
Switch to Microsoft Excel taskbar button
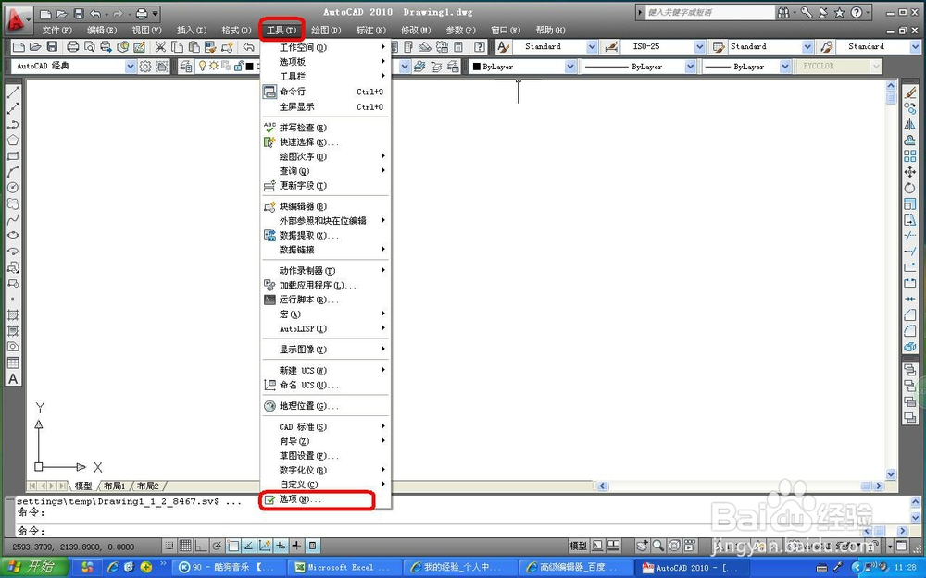344,568
